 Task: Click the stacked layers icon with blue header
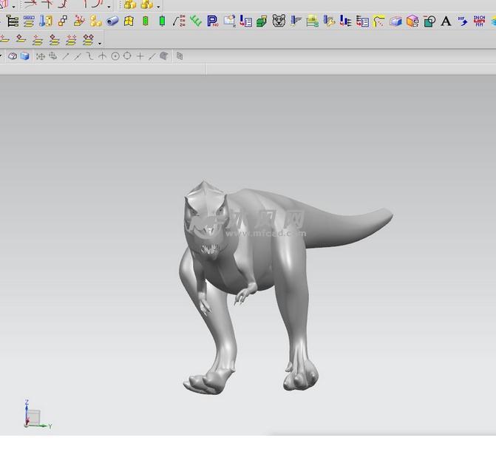29,21
